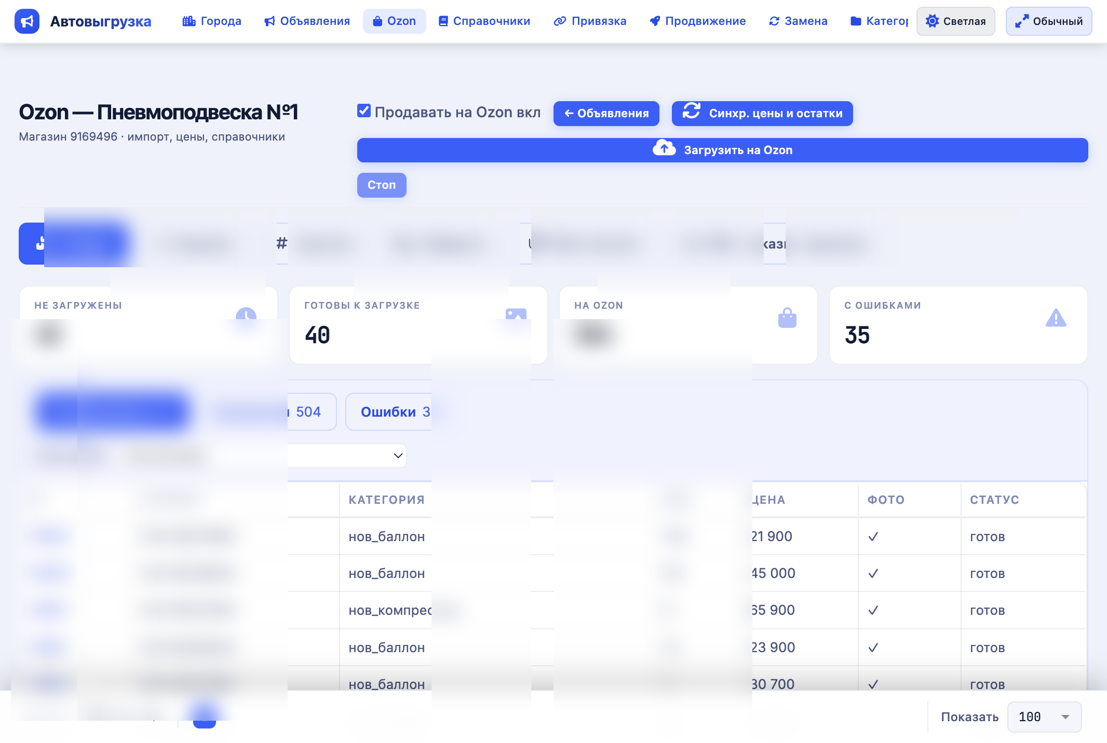Toggle the Обычный display mode button
Viewport: 1107px width, 743px height.
[1049, 21]
